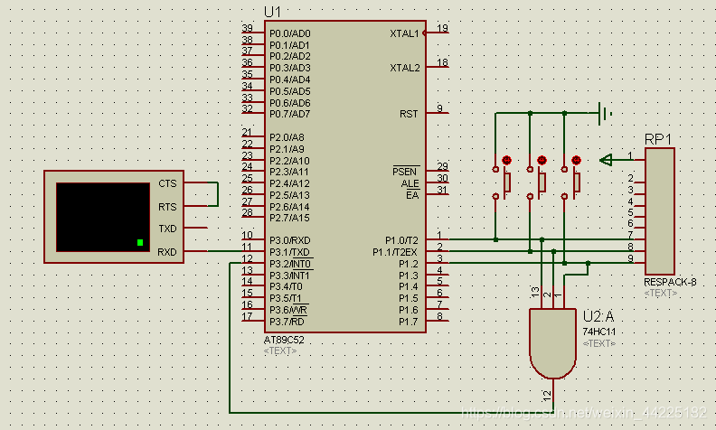Click the P3.0/RXD pin label
The image size is (716, 430).
290,240
